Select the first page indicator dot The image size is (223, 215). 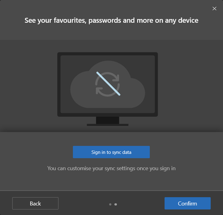110,204
